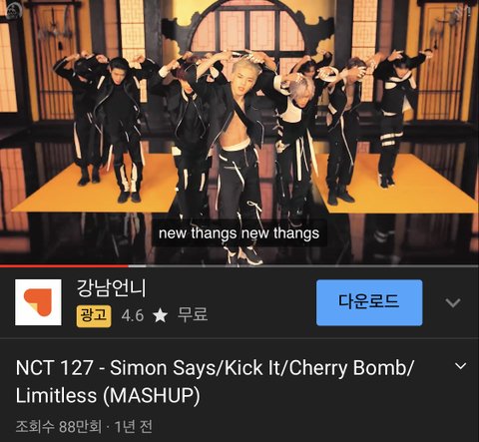The height and width of the screenshot is (442, 479).
Task: Click the 조회수 88만회 view count
Action: pos(59,426)
